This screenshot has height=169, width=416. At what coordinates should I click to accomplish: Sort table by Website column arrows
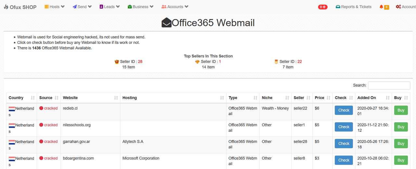coord(116,98)
